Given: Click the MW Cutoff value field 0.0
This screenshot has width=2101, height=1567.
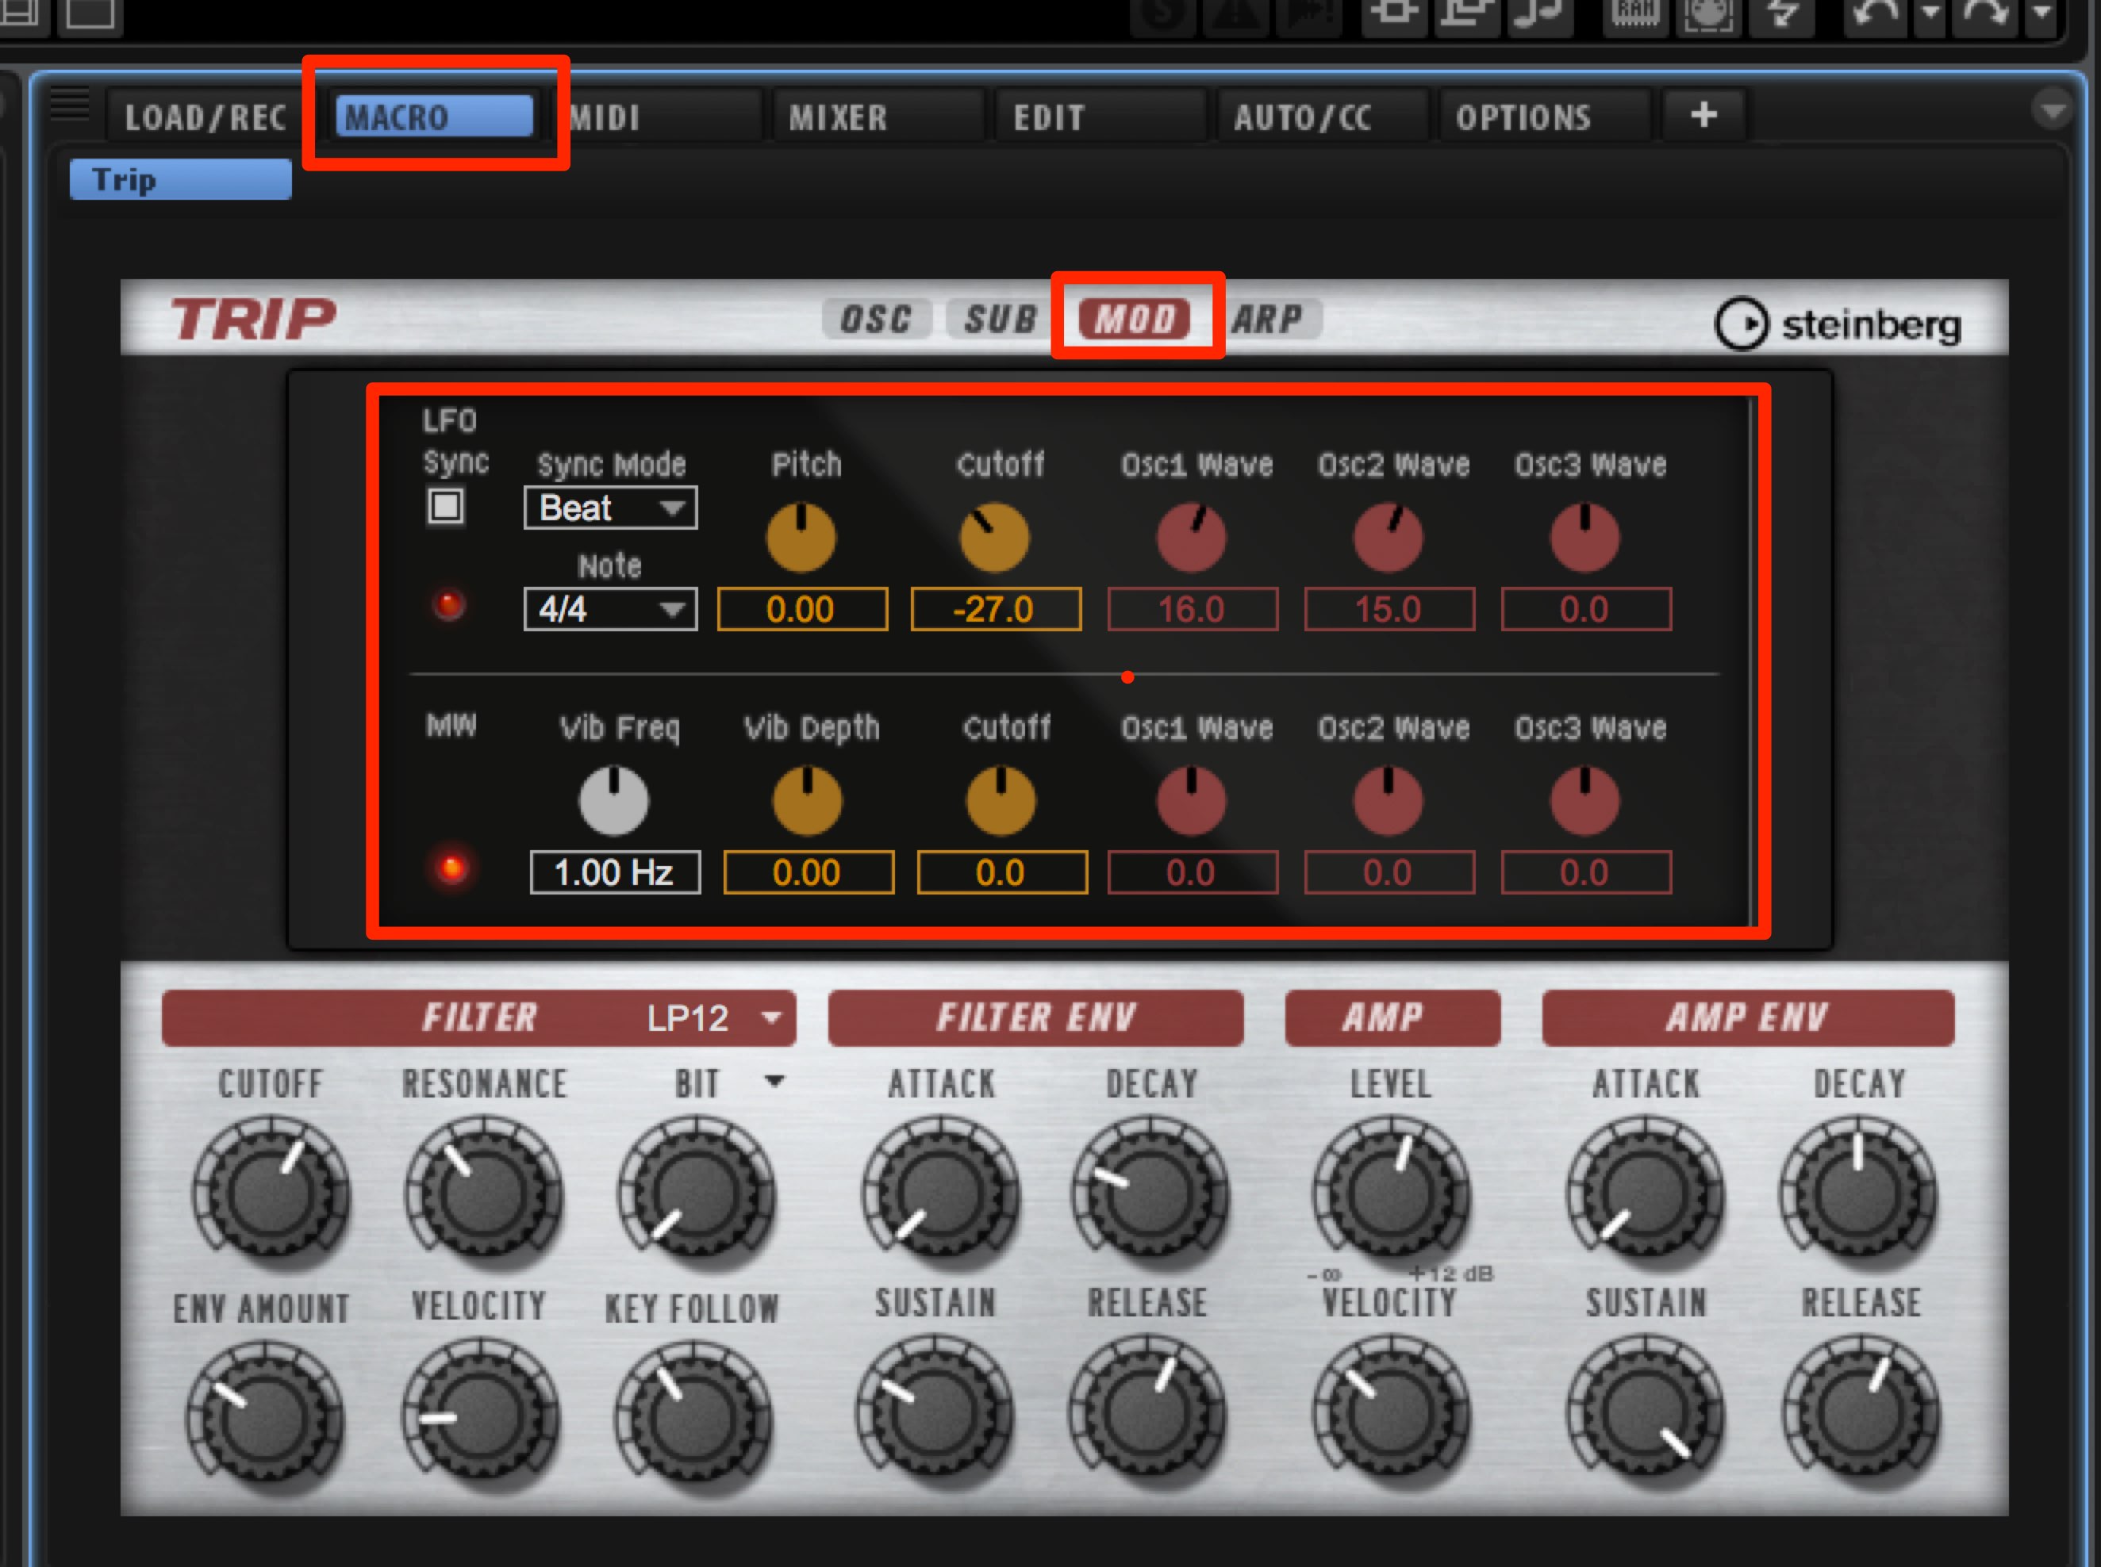Looking at the screenshot, I should (x=1002, y=872).
